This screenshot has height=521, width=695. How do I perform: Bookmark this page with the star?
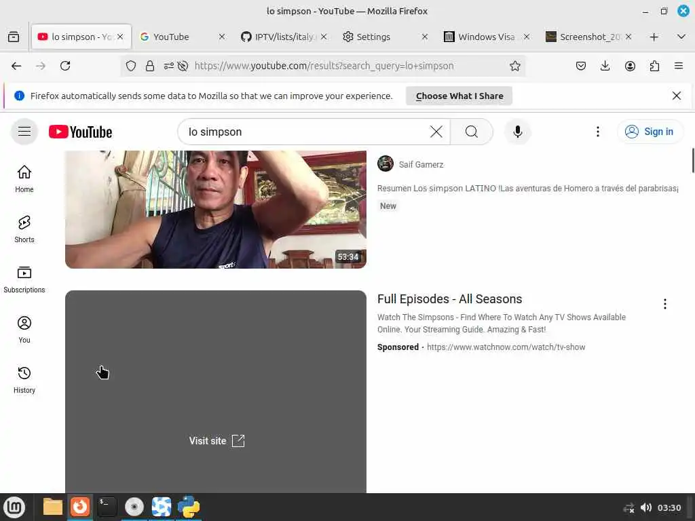(x=514, y=66)
